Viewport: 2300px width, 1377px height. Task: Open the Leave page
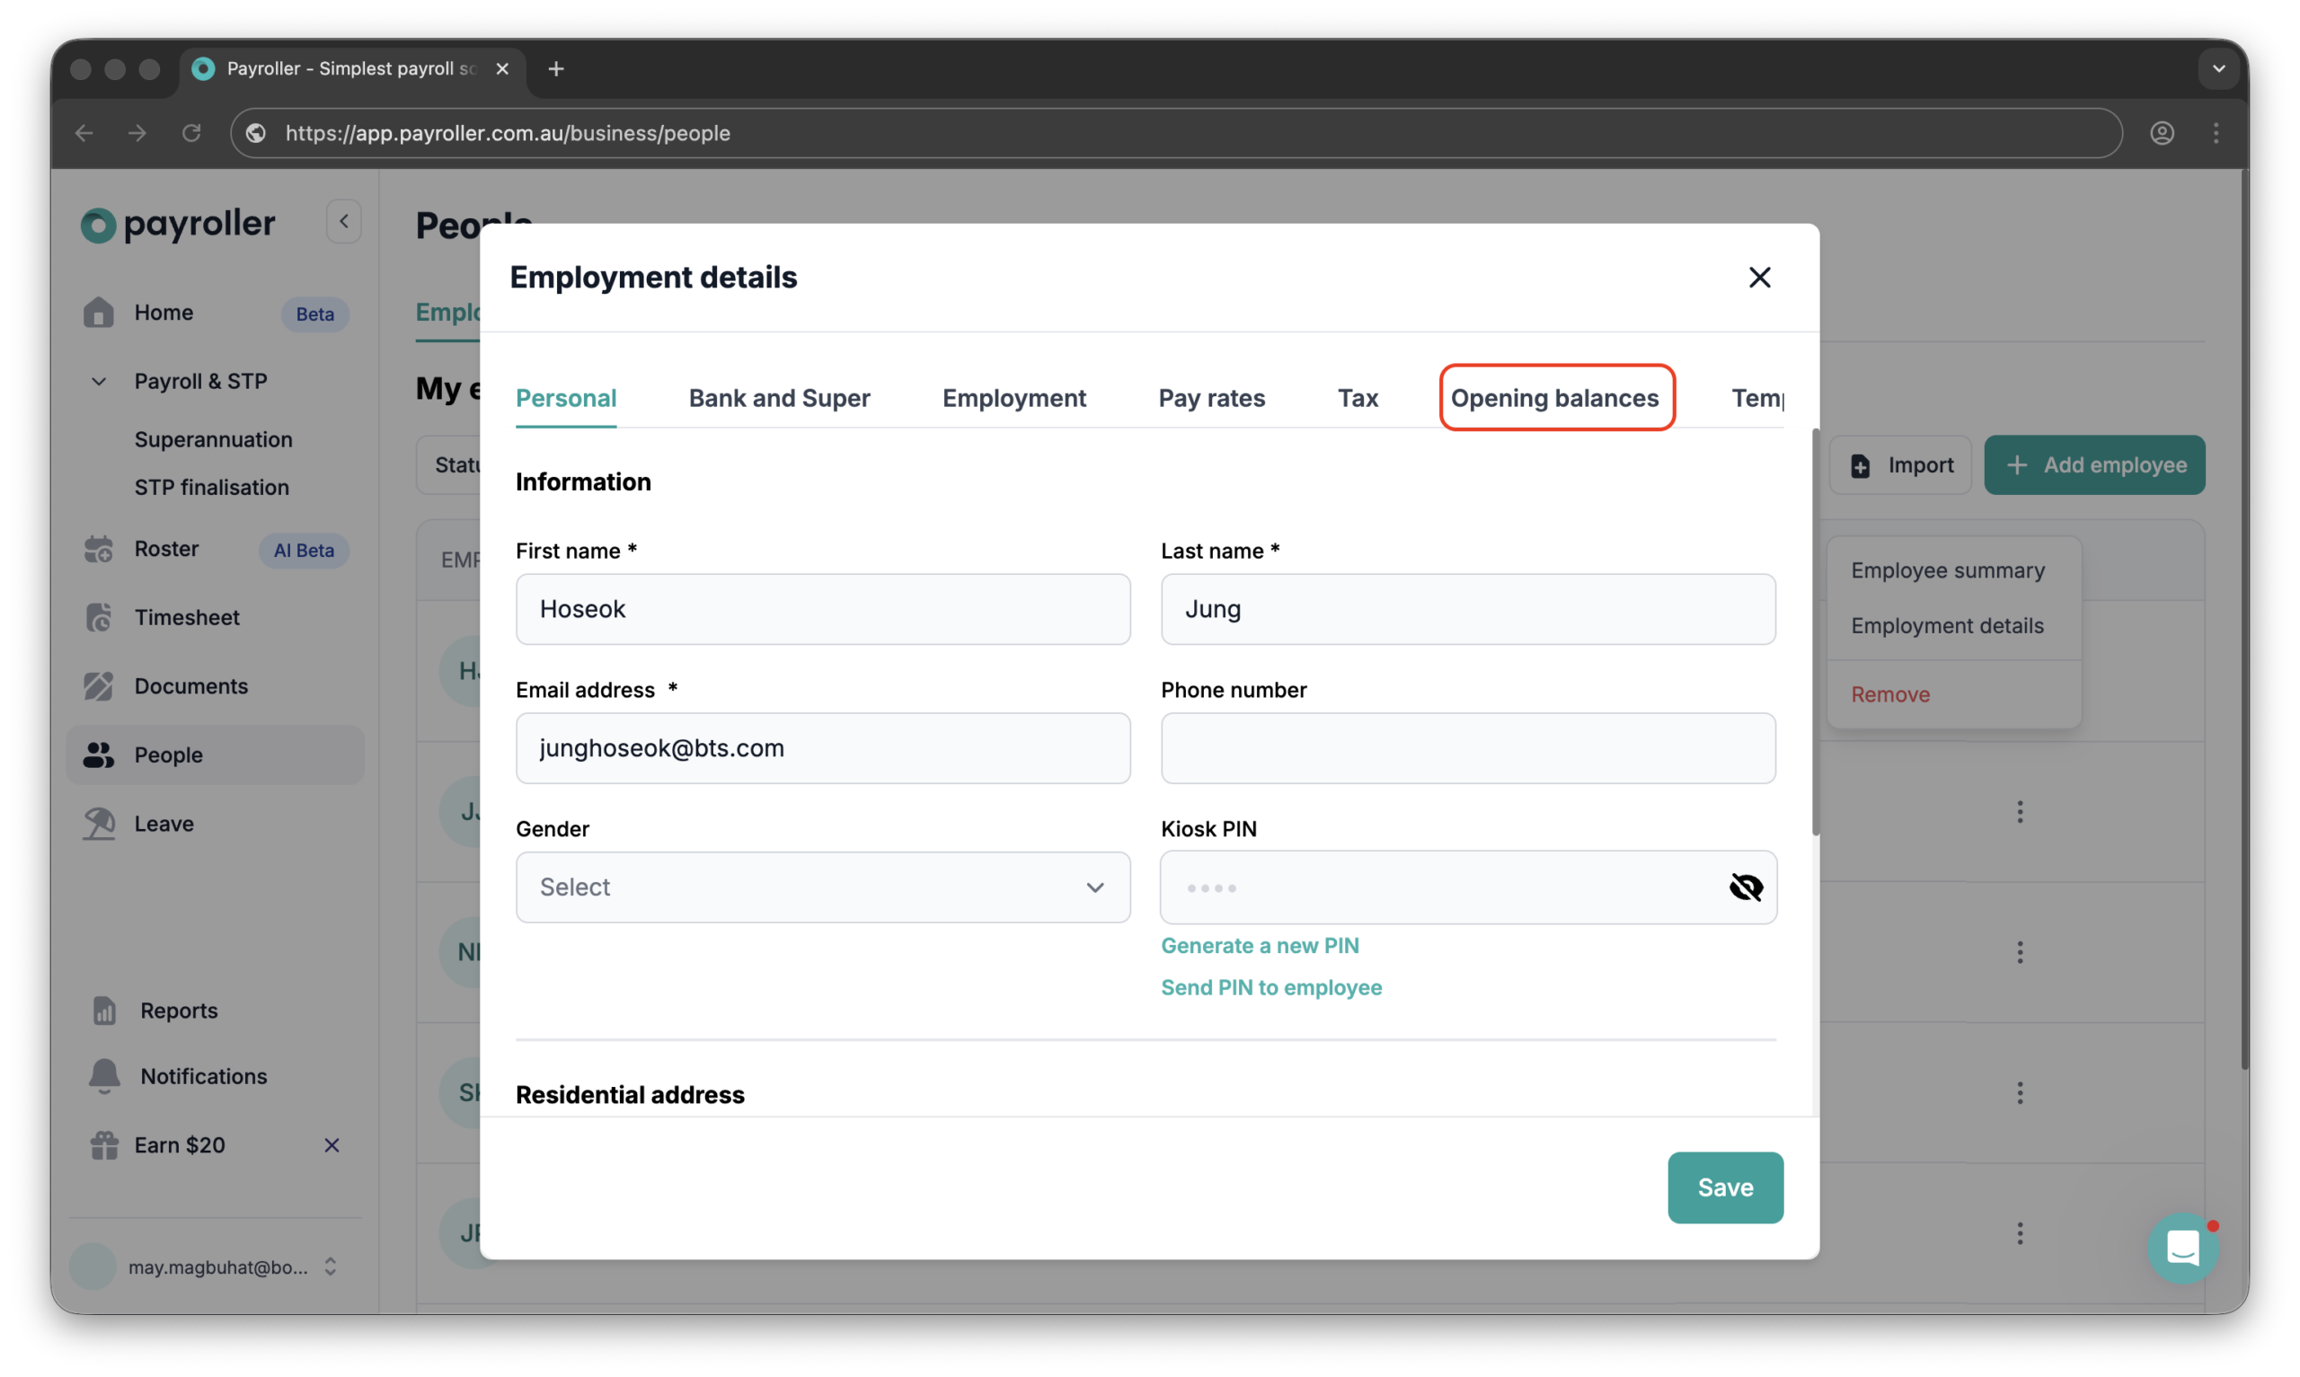pos(164,823)
